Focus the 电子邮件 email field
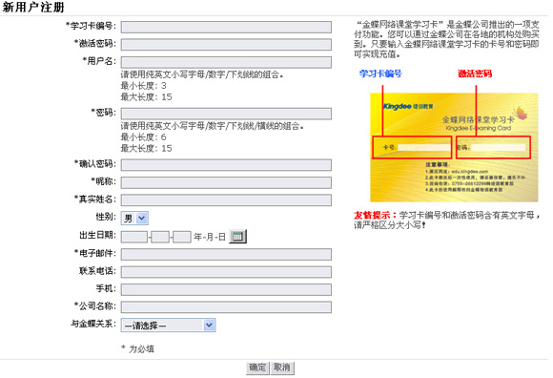Screen dimensions: 553x378 point(226,254)
